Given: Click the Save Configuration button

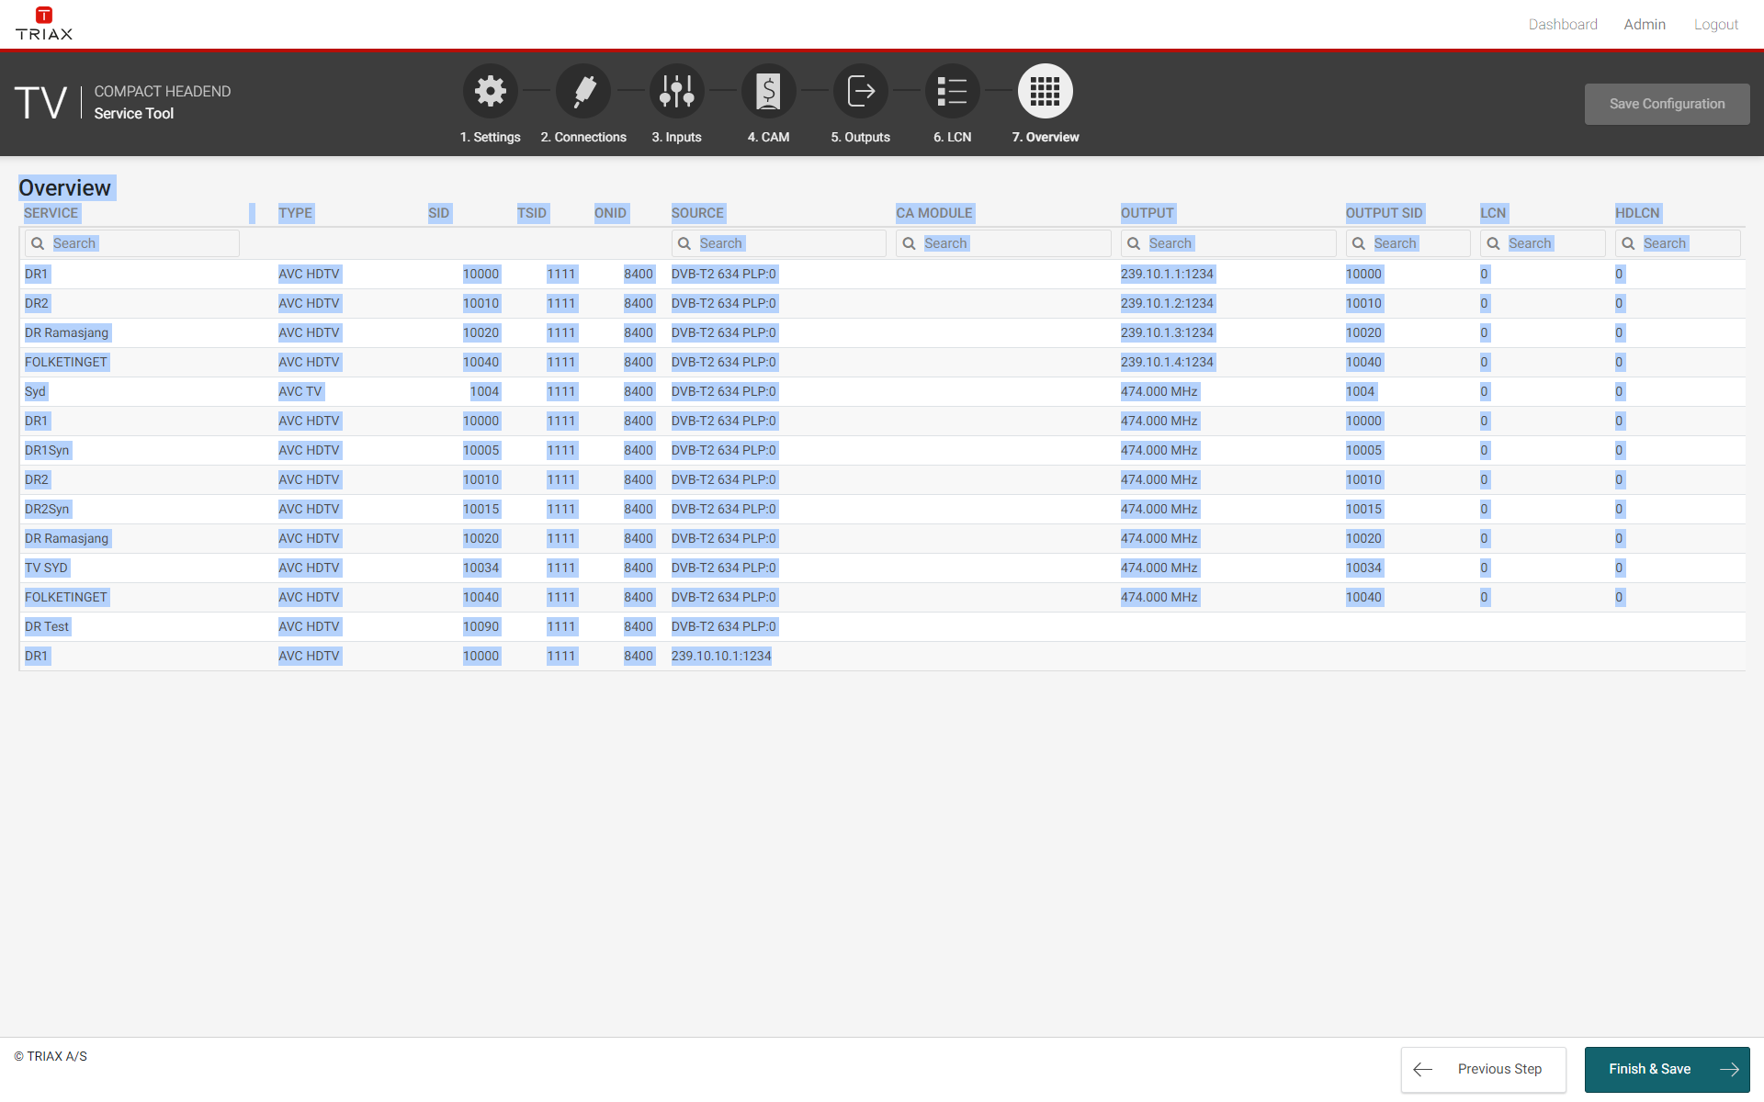Looking at the screenshot, I should pos(1666,104).
